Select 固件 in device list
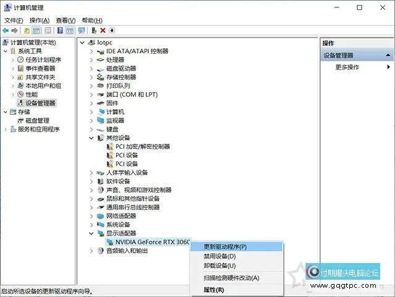The width and height of the screenshot is (395, 297). pos(112,103)
